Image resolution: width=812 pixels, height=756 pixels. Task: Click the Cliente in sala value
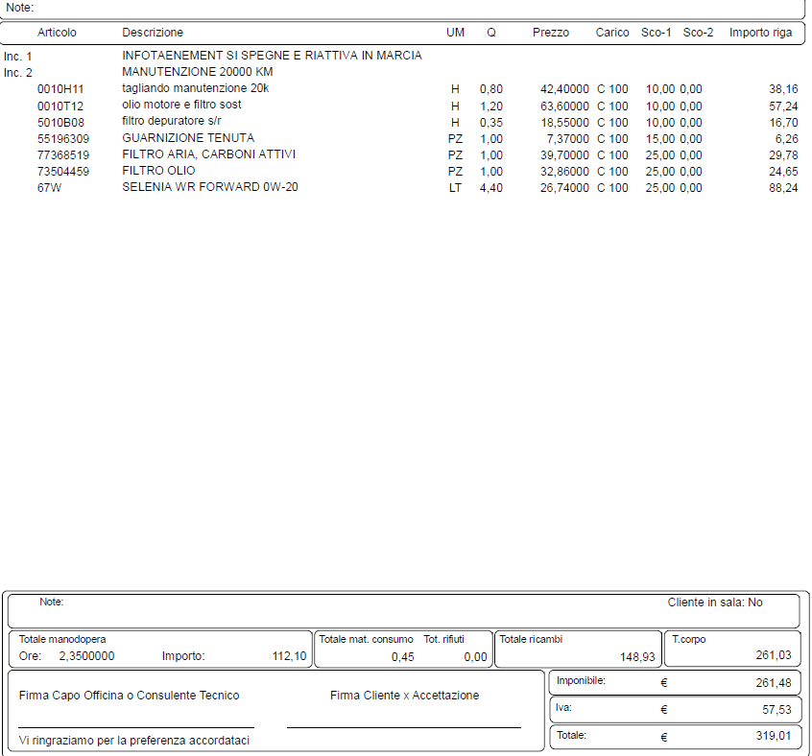coord(754,602)
